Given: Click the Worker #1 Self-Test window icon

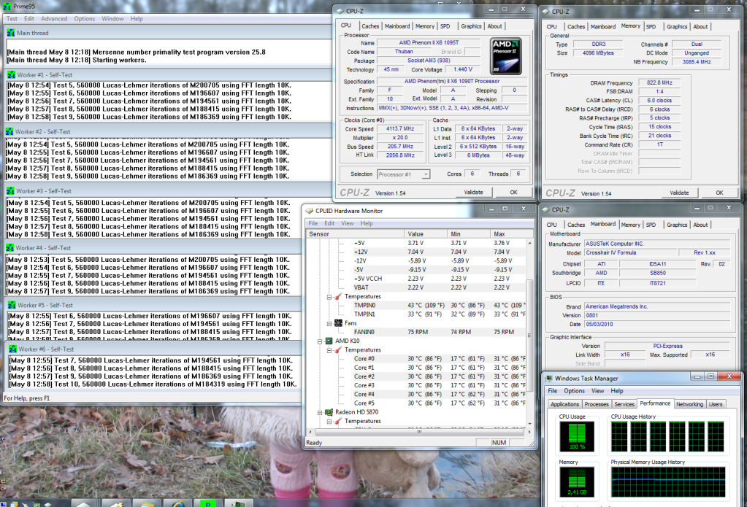Looking at the screenshot, I should pyautogui.click(x=11, y=74).
